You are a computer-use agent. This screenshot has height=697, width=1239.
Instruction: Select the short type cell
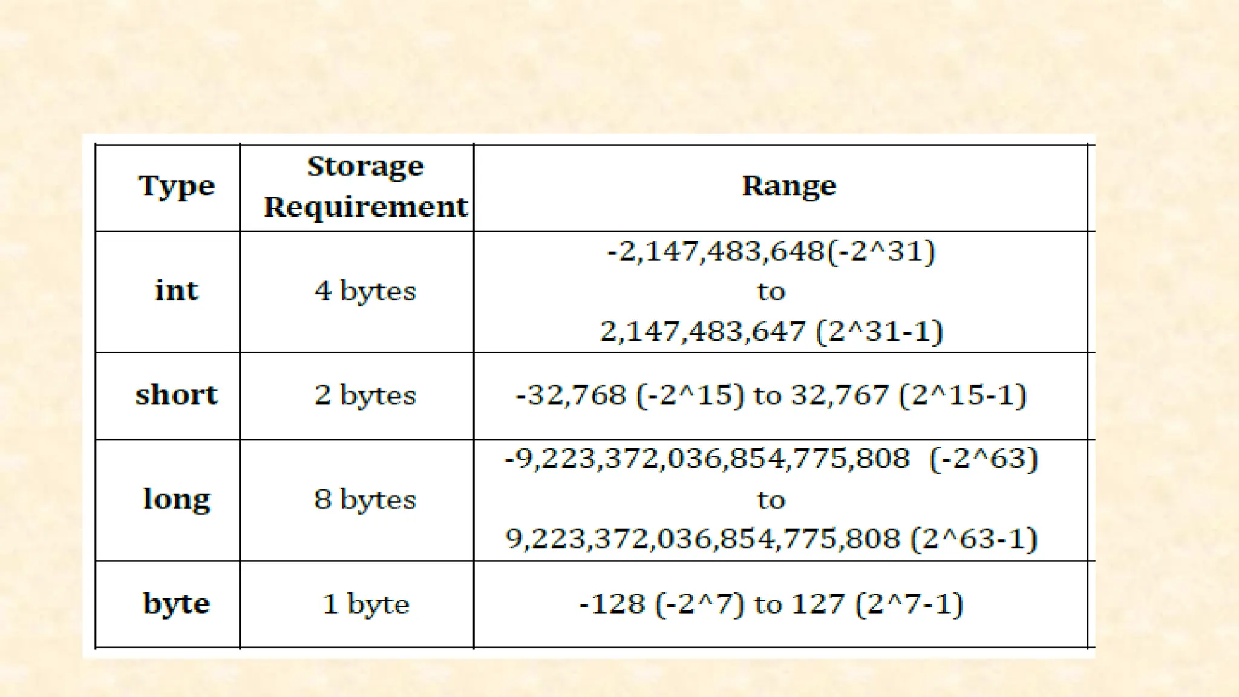(168, 396)
